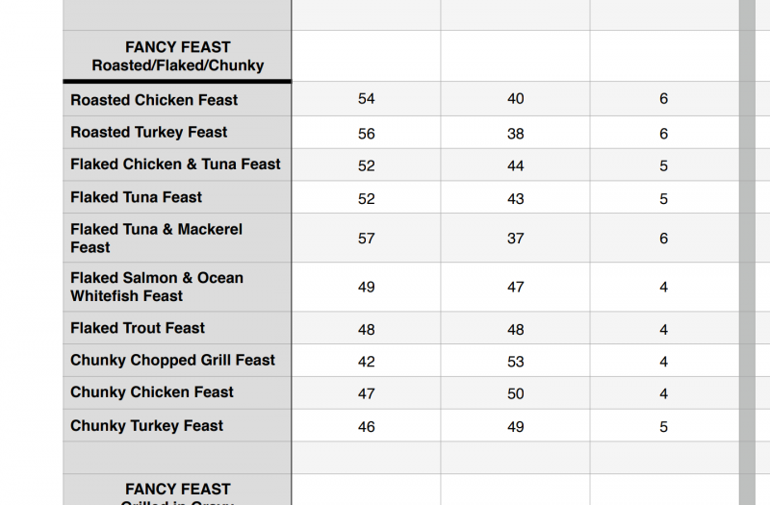The height and width of the screenshot is (505, 770).
Task: Select the Flaked Chicken & Tuna Feast cell
Action: coord(175,164)
